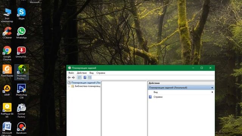
Task: Expand the 'Библиотека планировщика' tree node
Action: tap(69, 87)
